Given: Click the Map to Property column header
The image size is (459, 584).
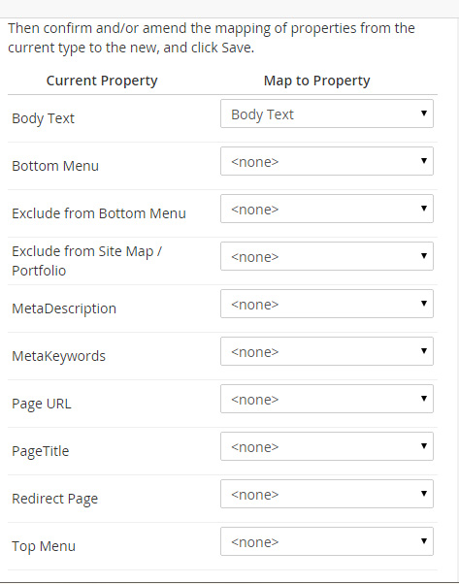Looking at the screenshot, I should pyautogui.click(x=316, y=81).
